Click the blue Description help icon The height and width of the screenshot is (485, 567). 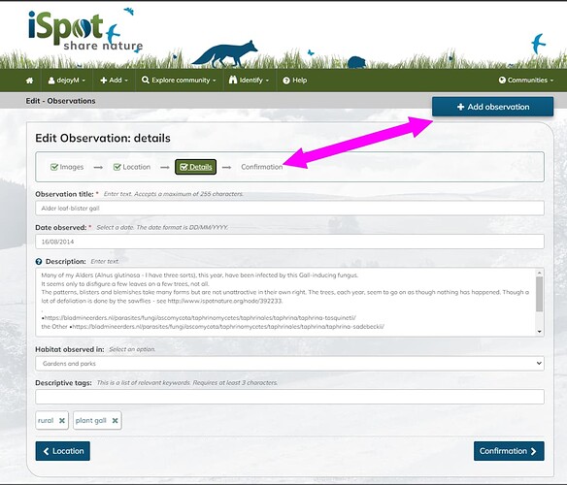[x=39, y=261]
